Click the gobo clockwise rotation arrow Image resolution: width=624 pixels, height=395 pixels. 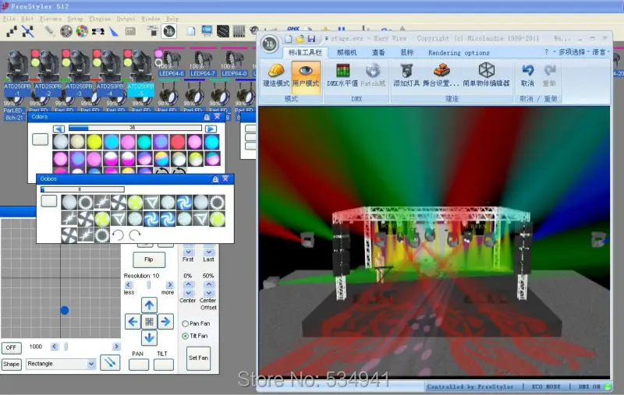point(135,235)
